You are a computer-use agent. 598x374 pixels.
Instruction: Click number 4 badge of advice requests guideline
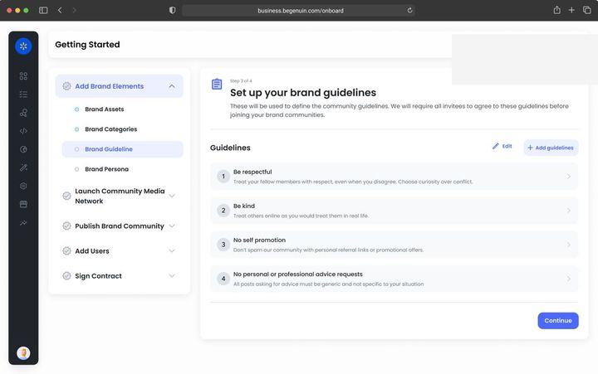coord(223,279)
